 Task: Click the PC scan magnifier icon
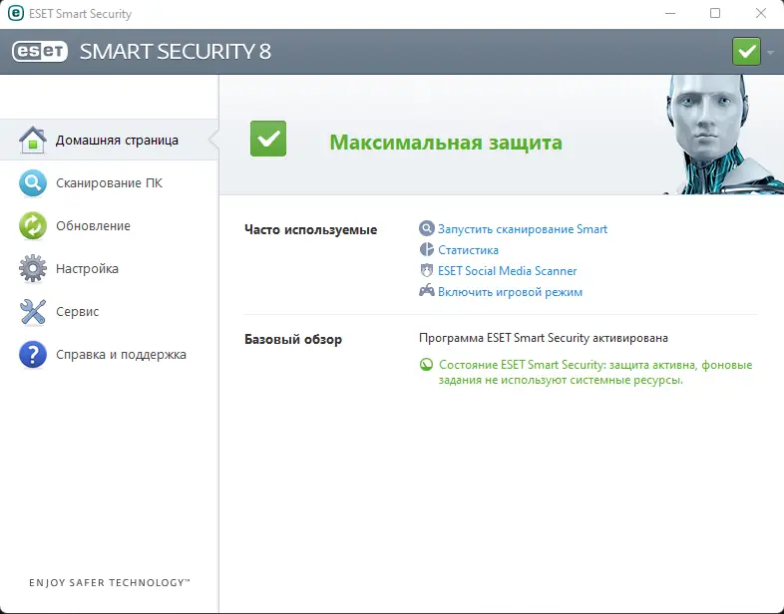33,183
